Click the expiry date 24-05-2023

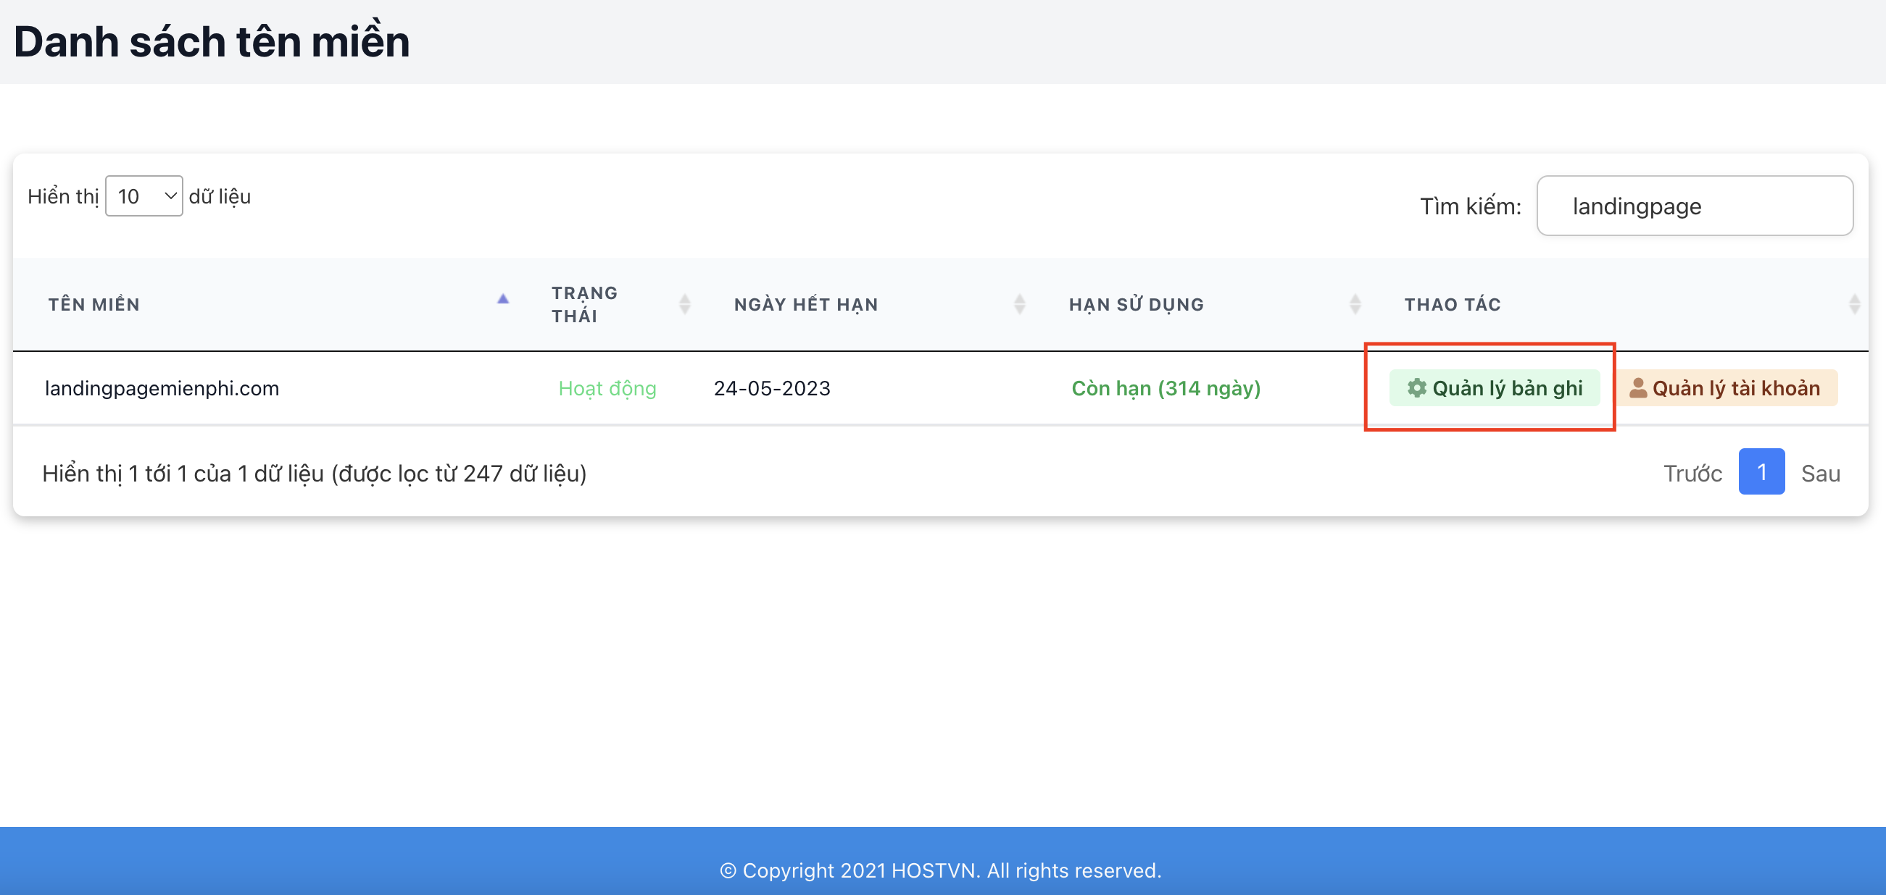coord(772,387)
